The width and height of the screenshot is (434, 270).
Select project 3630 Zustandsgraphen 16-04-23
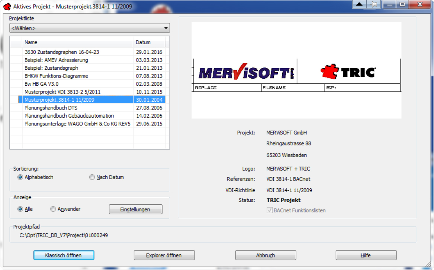click(62, 52)
